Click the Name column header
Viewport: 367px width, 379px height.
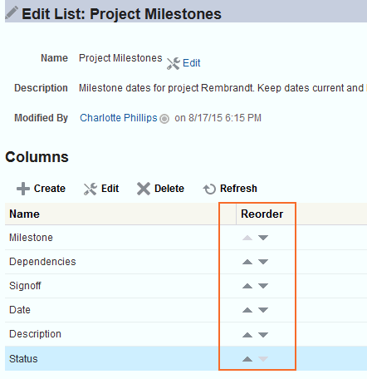pos(24,214)
